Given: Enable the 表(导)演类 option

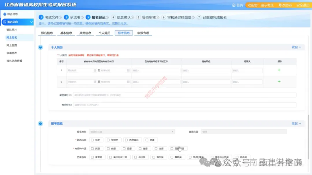Looking at the screenshot, I should 190,157.
